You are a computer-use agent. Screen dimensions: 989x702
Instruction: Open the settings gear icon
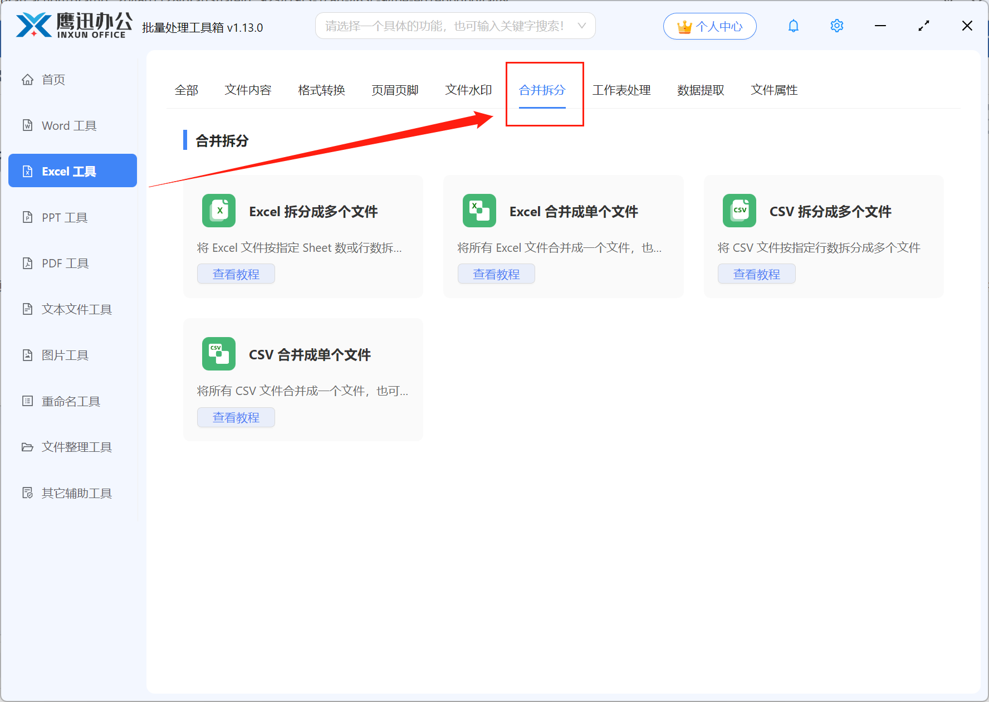tap(836, 26)
